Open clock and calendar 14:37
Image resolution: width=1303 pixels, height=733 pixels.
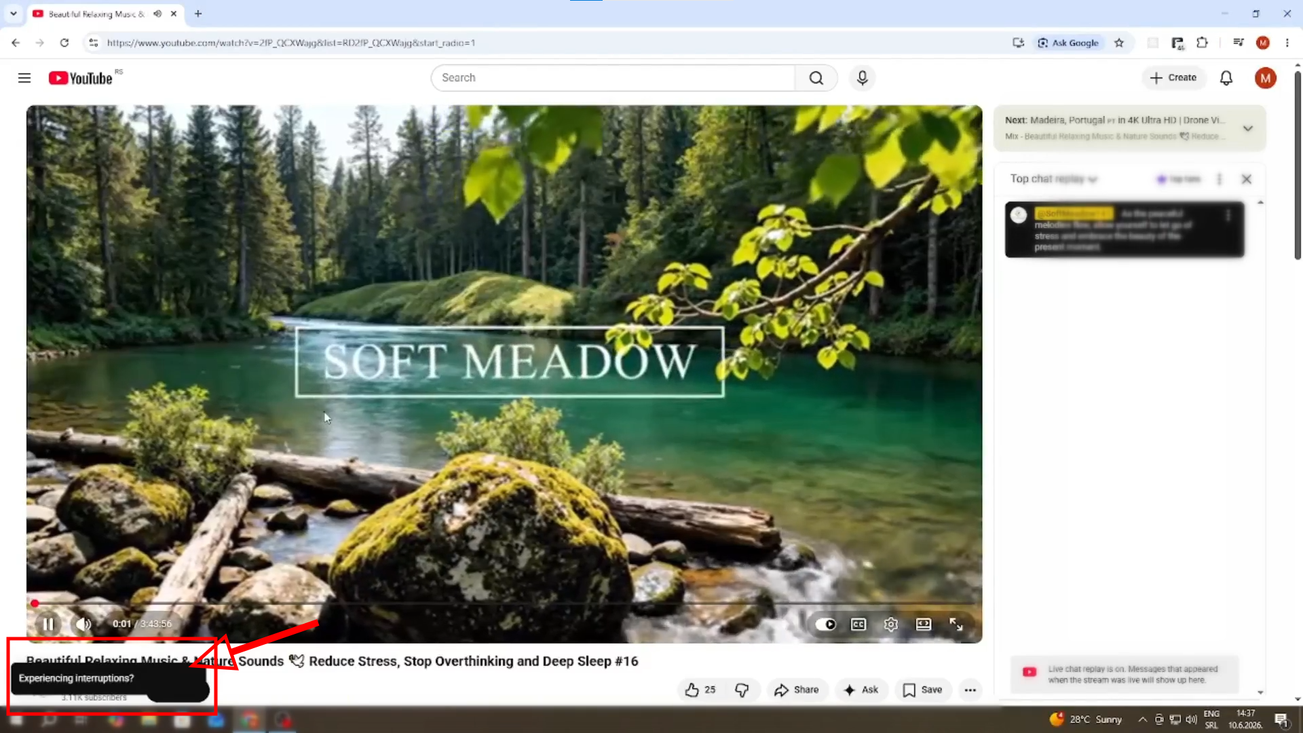(1245, 719)
